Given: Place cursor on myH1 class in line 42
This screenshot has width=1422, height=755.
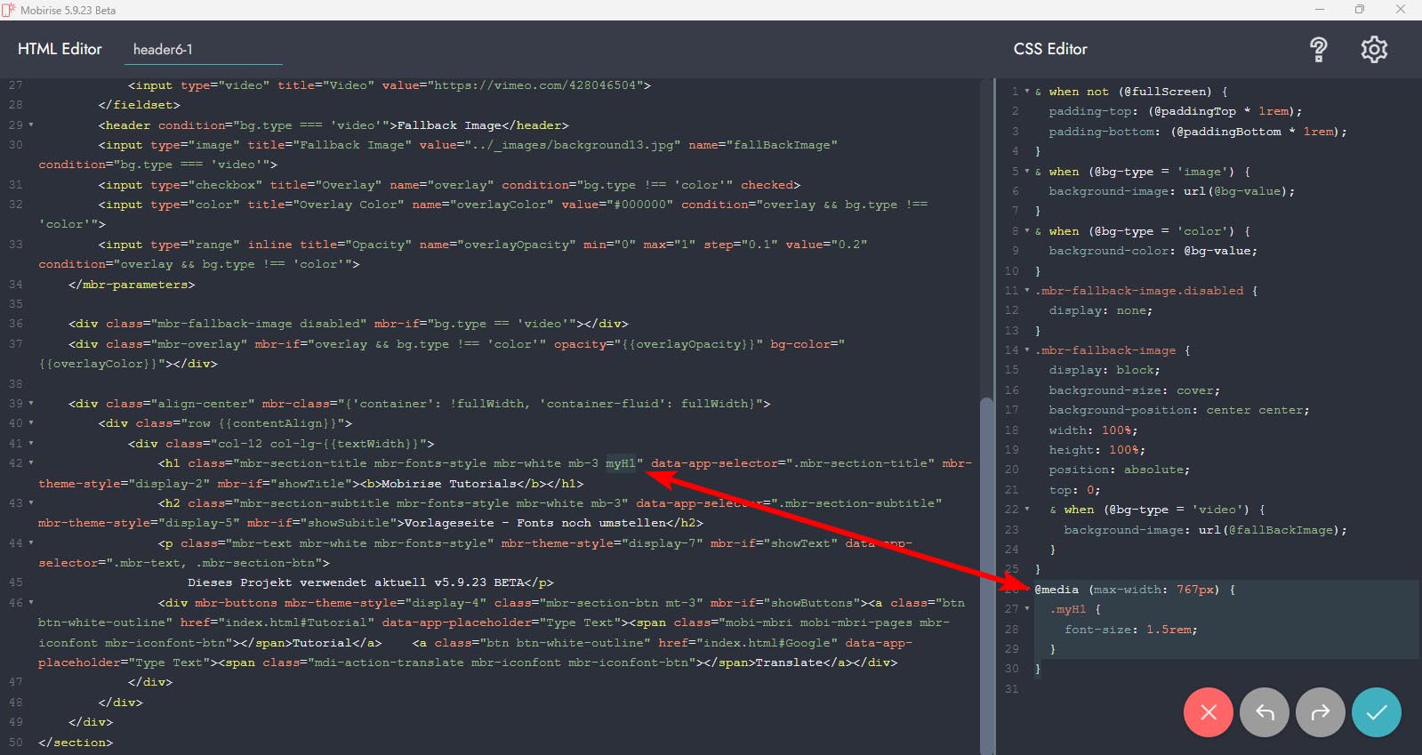Looking at the screenshot, I should tap(621, 463).
